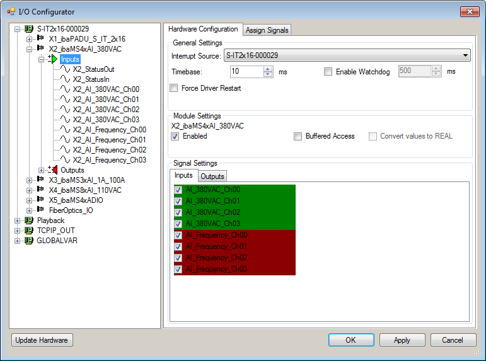This screenshot has height=361, width=486.
Task: Collapse the S-IT2x16-000029 root node
Action: [18, 29]
